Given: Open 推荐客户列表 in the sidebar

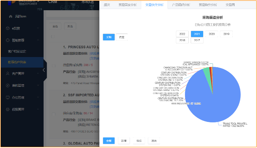Looking at the screenshot, I should [x=17, y=62].
